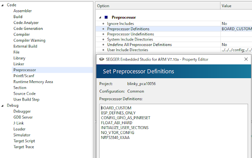Click the INITIALIZE_USER_SECTIONS definition line
Viewport: 252px width, 158px height.
pyautogui.click(x=124, y=128)
